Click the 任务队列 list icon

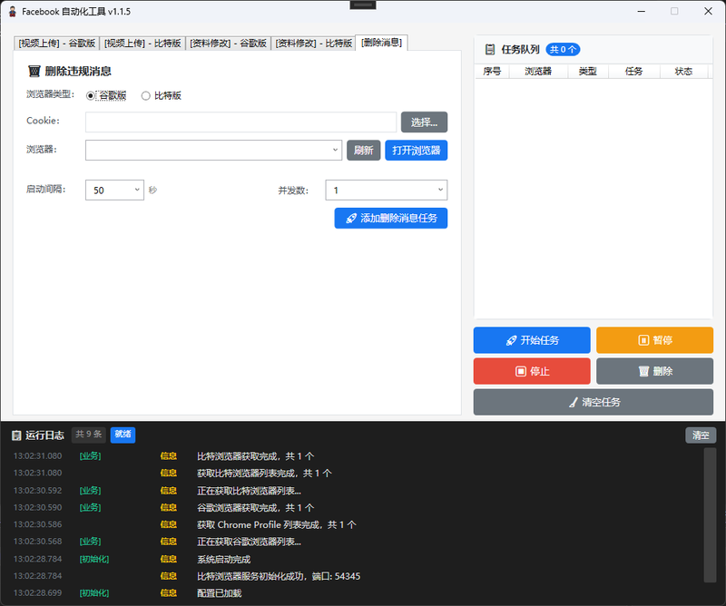pos(490,50)
